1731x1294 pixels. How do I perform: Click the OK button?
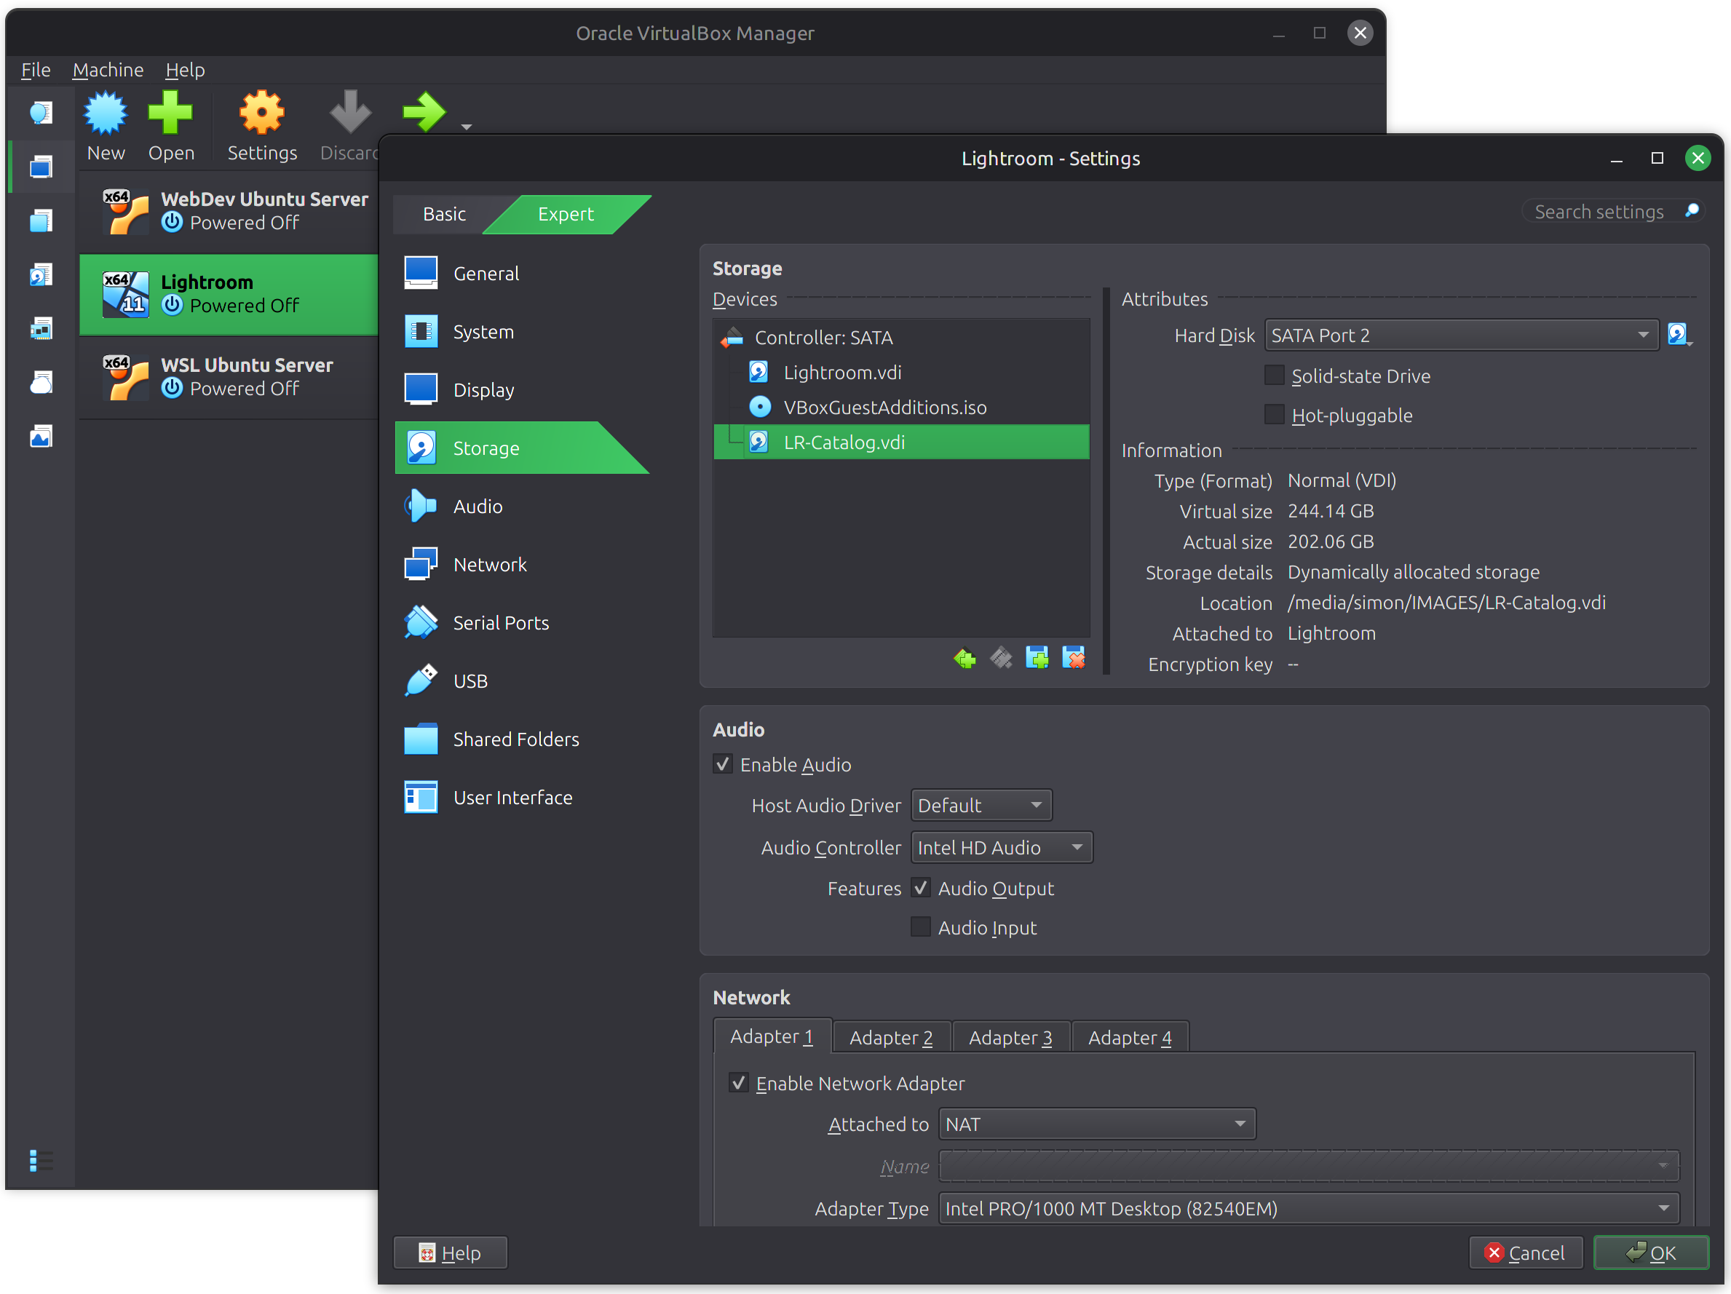click(1651, 1254)
